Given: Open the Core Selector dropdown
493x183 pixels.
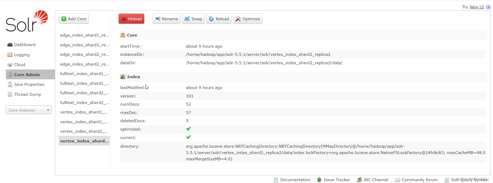Looking at the screenshot, I should click(29, 110).
